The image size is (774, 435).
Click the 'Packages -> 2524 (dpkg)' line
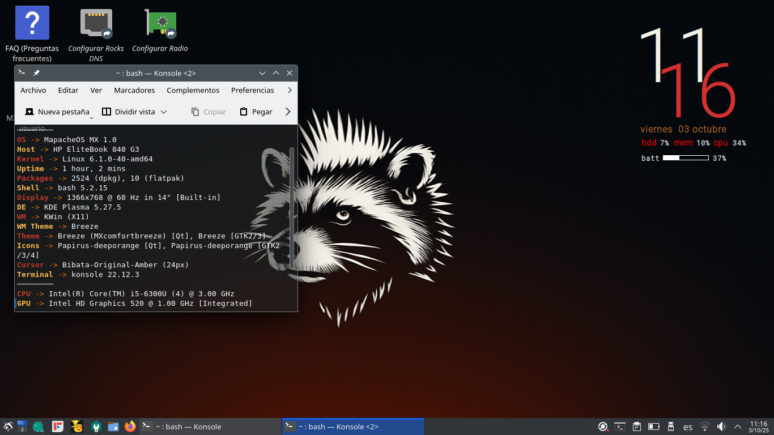pos(101,178)
